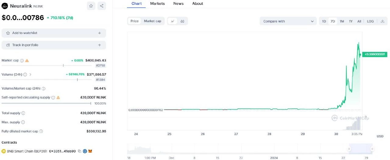The height and width of the screenshot is (160, 390).
Task: Switch to candlestick chart view
Action: coord(182,21)
